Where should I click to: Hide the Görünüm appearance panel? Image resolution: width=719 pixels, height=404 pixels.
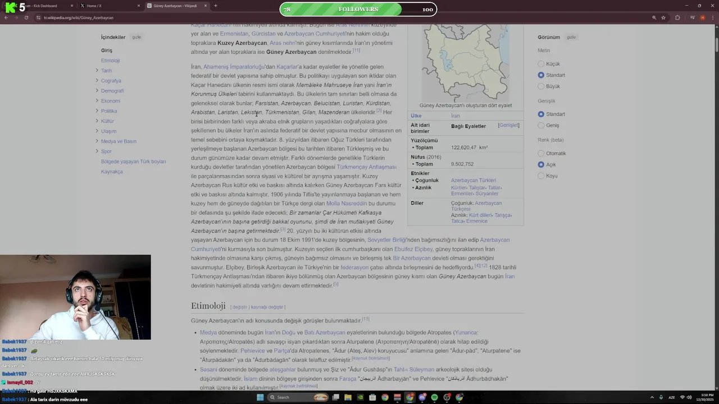571,37
